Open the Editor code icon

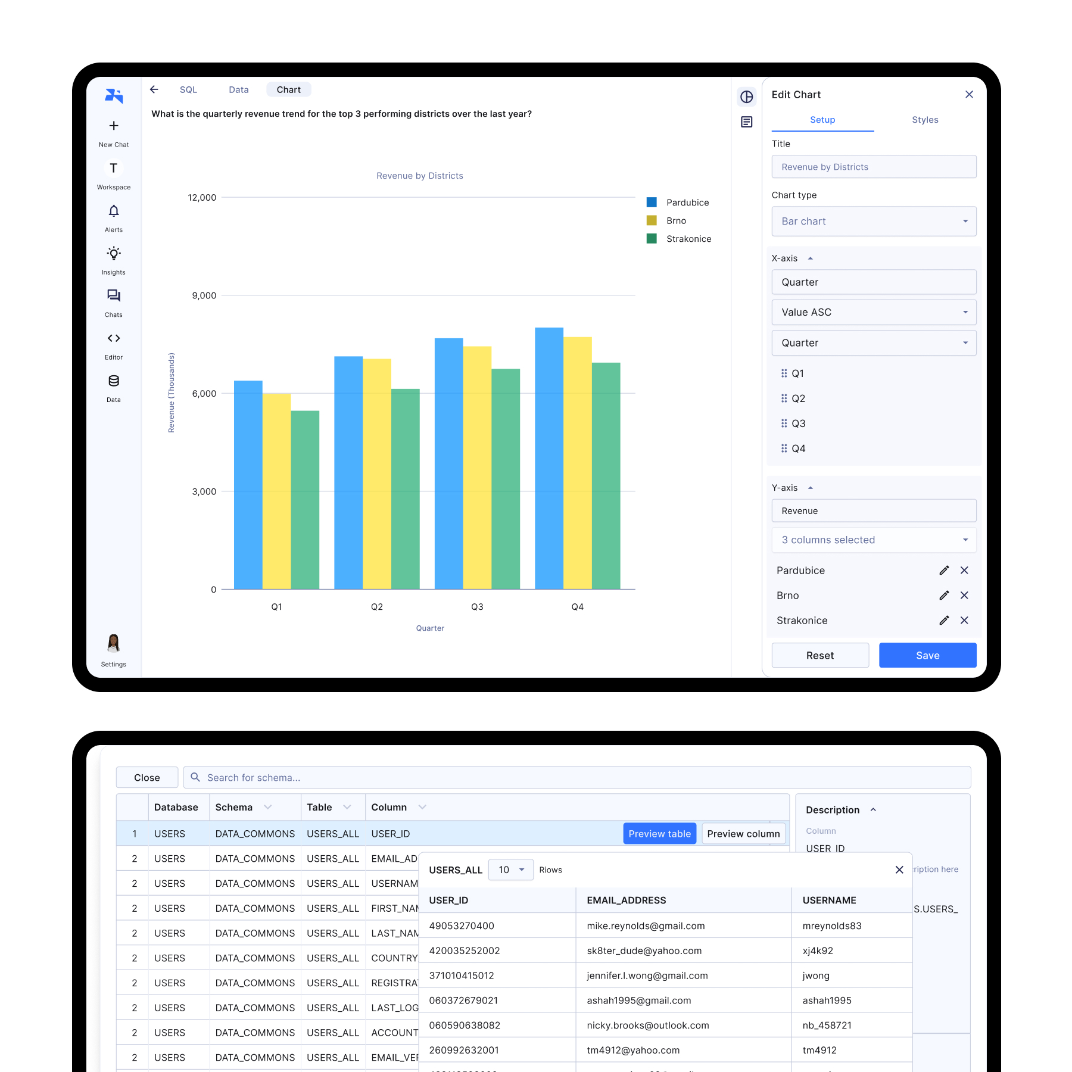coord(114,338)
